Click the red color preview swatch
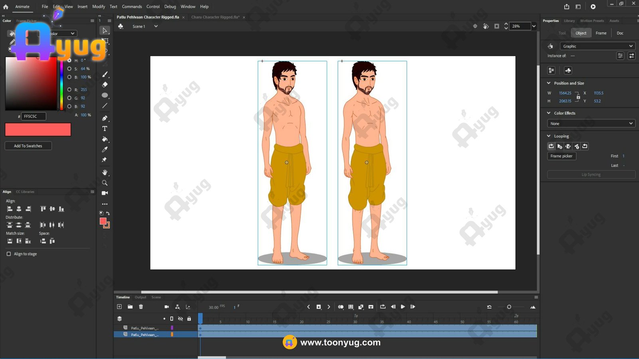639x359 pixels. [x=38, y=130]
